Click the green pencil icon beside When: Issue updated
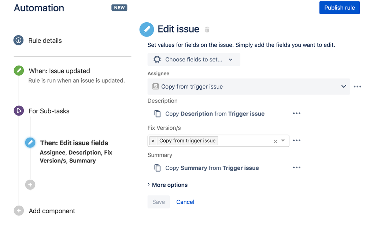The width and height of the screenshot is (366, 233). 18,71
